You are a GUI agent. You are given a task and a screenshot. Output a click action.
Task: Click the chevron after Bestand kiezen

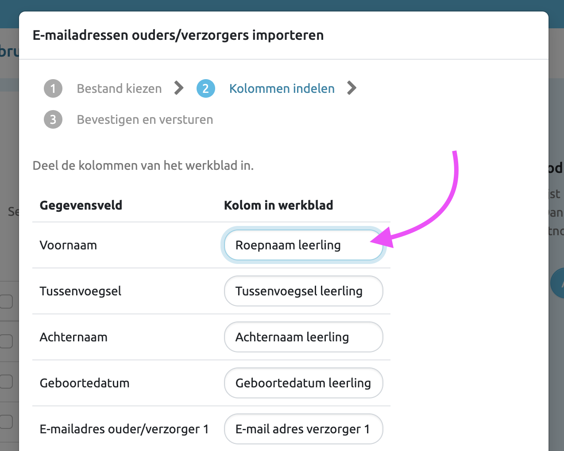(x=179, y=88)
